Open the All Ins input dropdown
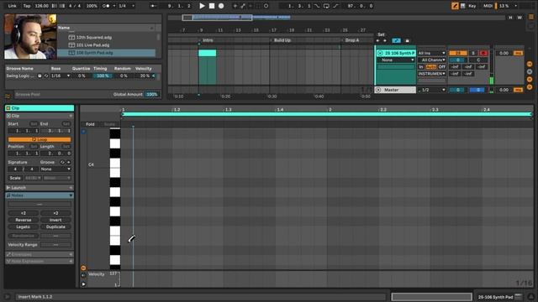 click(431, 53)
